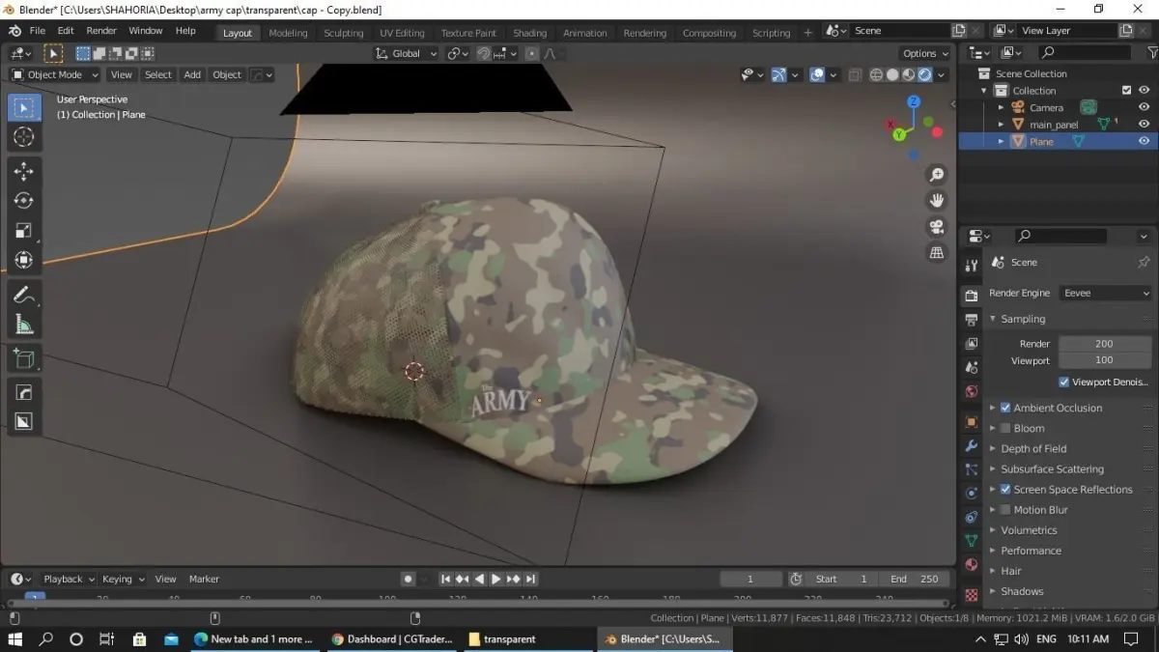Choose the Measure tool
The image size is (1159, 652).
pyautogui.click(x=24, y=325)
